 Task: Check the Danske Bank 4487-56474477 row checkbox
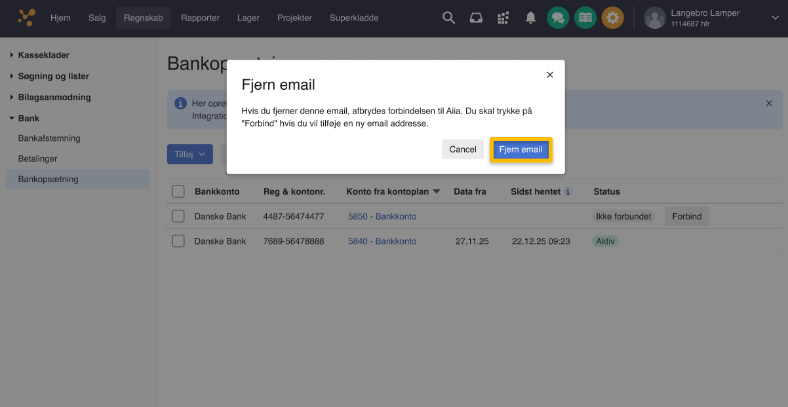tap(178, 216)
